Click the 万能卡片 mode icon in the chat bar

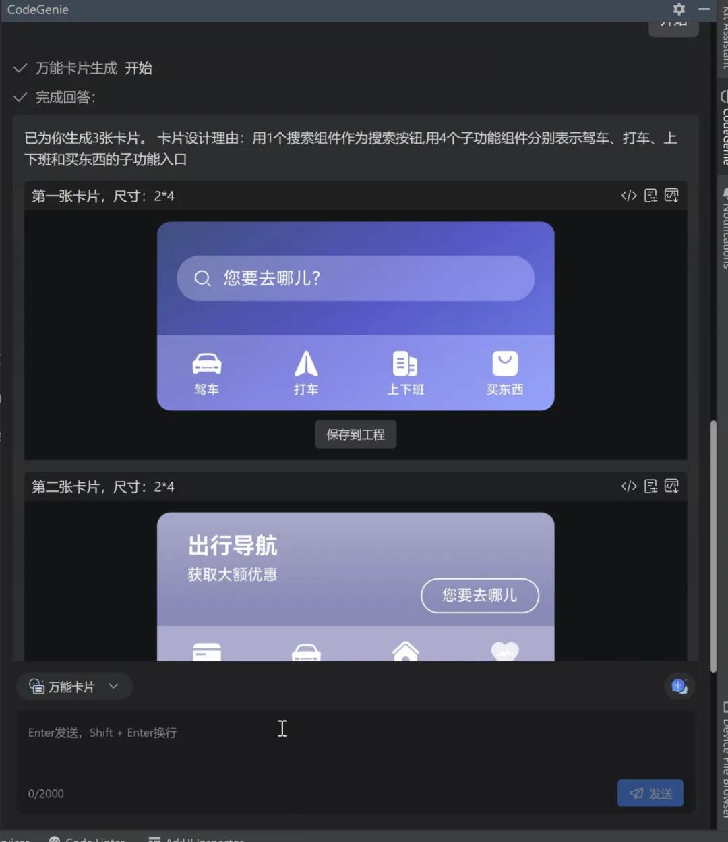(x=36, y=686)
